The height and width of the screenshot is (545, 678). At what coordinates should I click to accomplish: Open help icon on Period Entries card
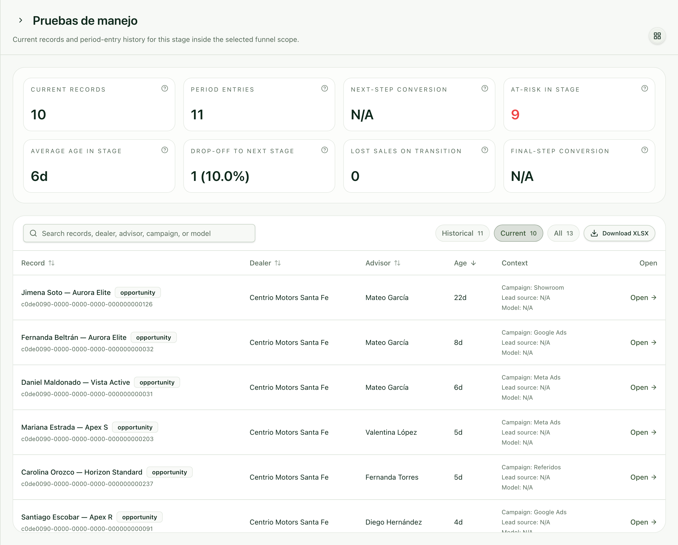325,88
